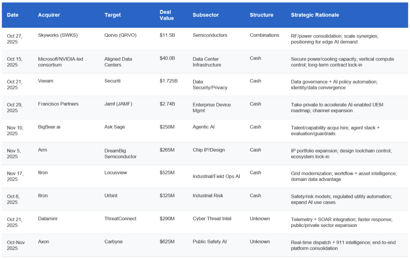The width and height of the screenshot is (410, 259).
Task: Select the Ask Sage target cell
Action: 115,127
